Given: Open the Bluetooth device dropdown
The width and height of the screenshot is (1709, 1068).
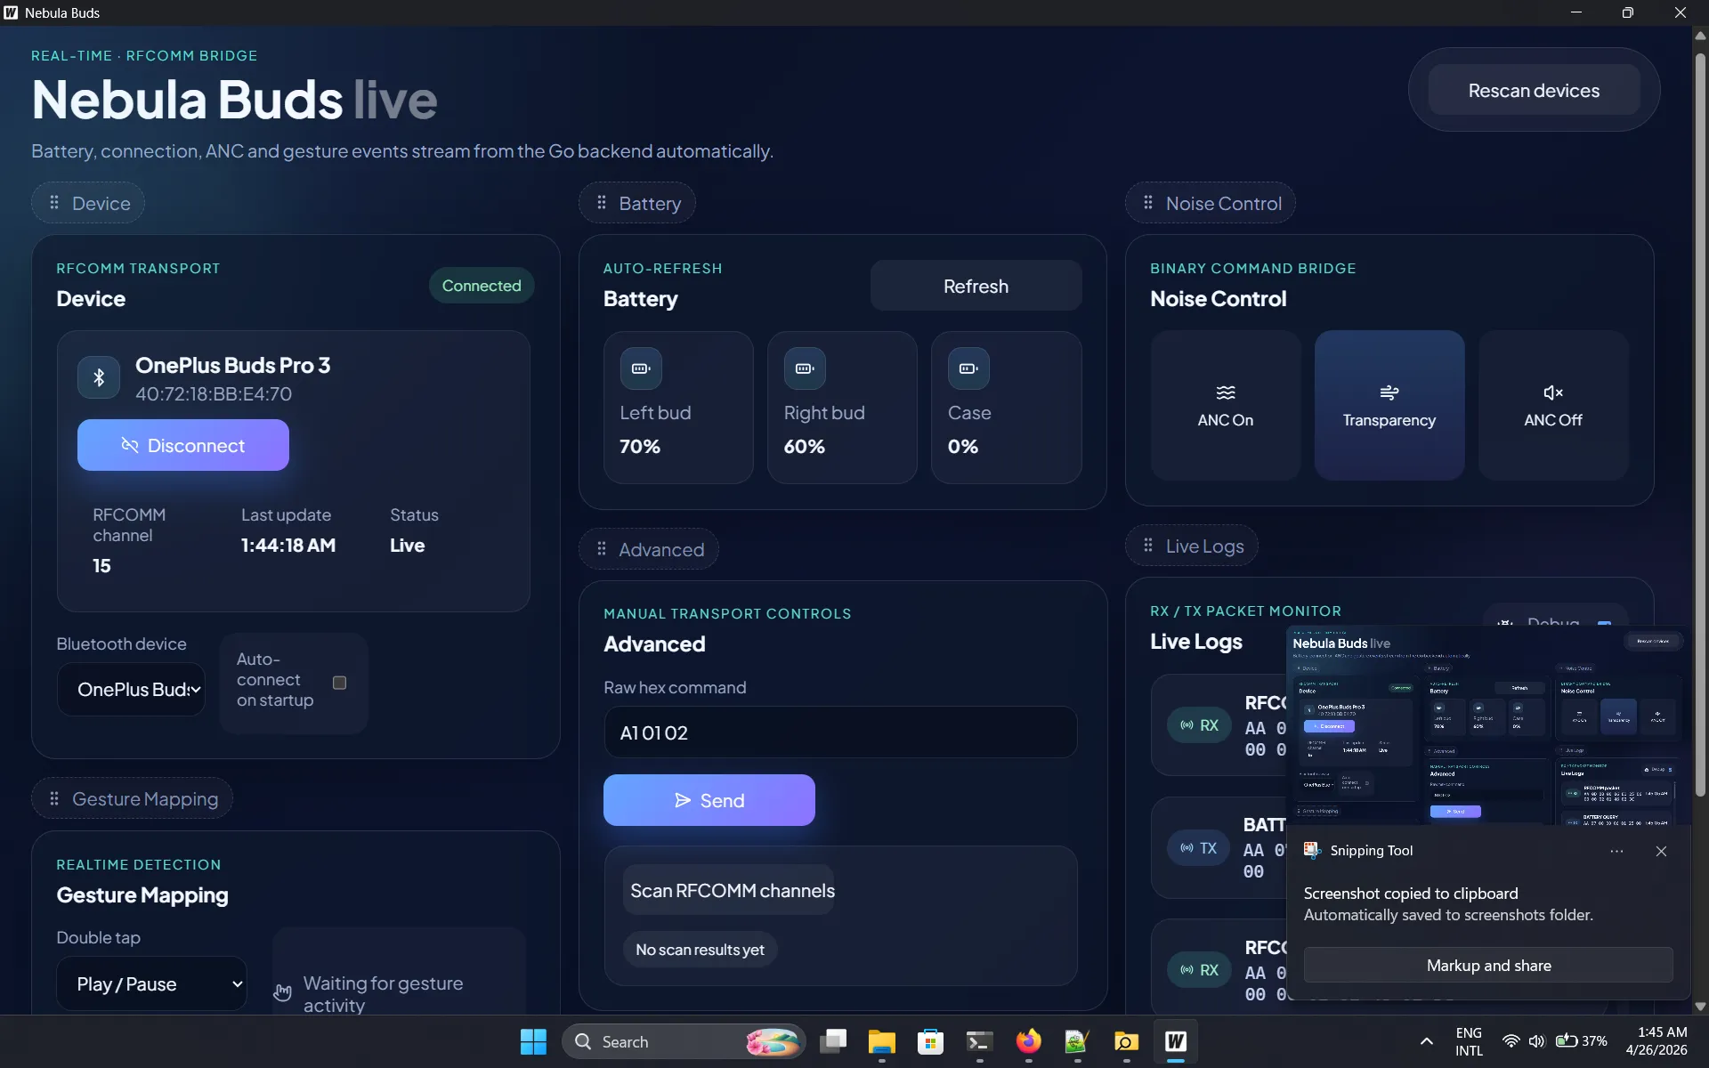Looking at the screenshot, I should coord(132,690).
